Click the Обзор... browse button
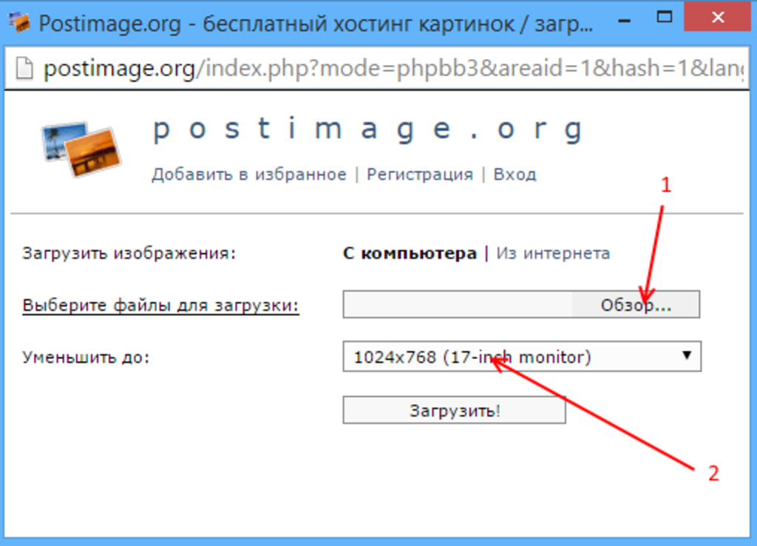757x546 pixels. click(x=636, y=305)
